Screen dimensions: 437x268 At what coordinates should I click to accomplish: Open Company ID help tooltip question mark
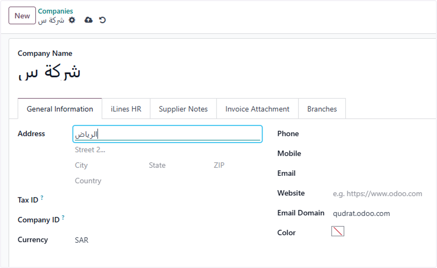tap(63, 218)
